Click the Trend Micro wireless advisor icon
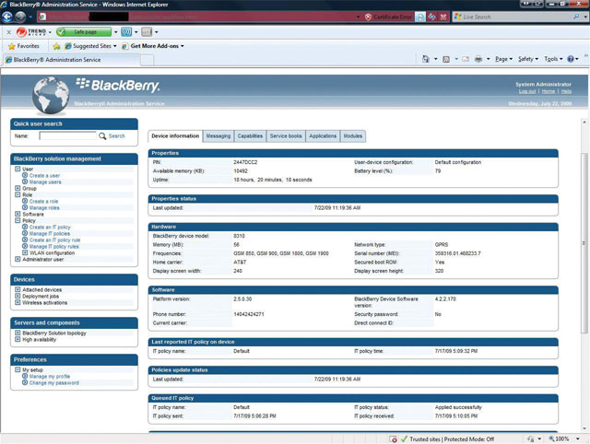This screenshot has height=444, width=590. pos(126,32)
